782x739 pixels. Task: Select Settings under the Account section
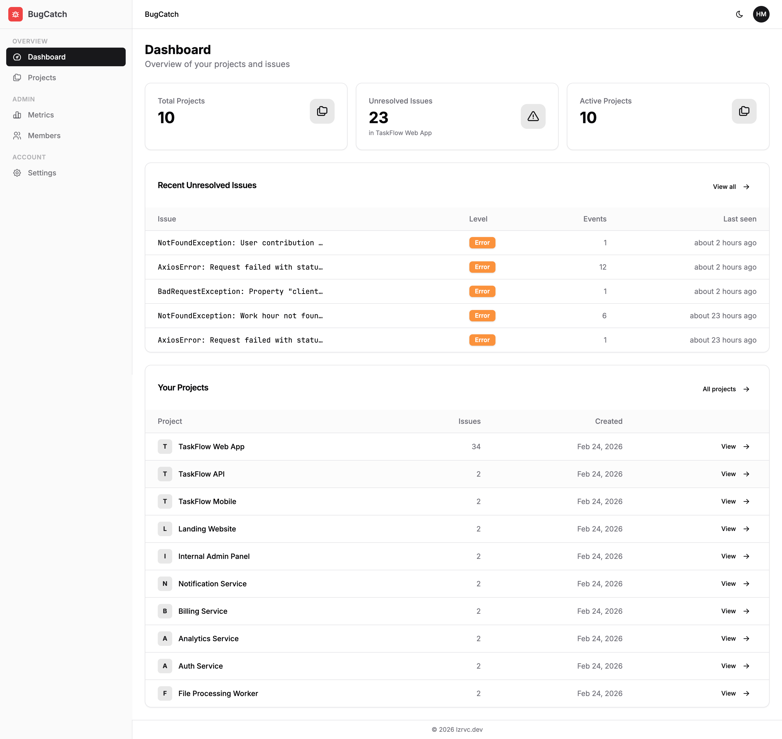click(42, 173)
